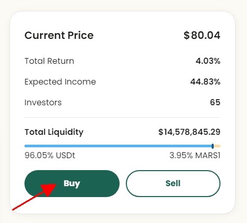The height and width of the screenshot is (223, 247).
Task: Click the $80.04 current price value
Action: click(x=202, y=35)
